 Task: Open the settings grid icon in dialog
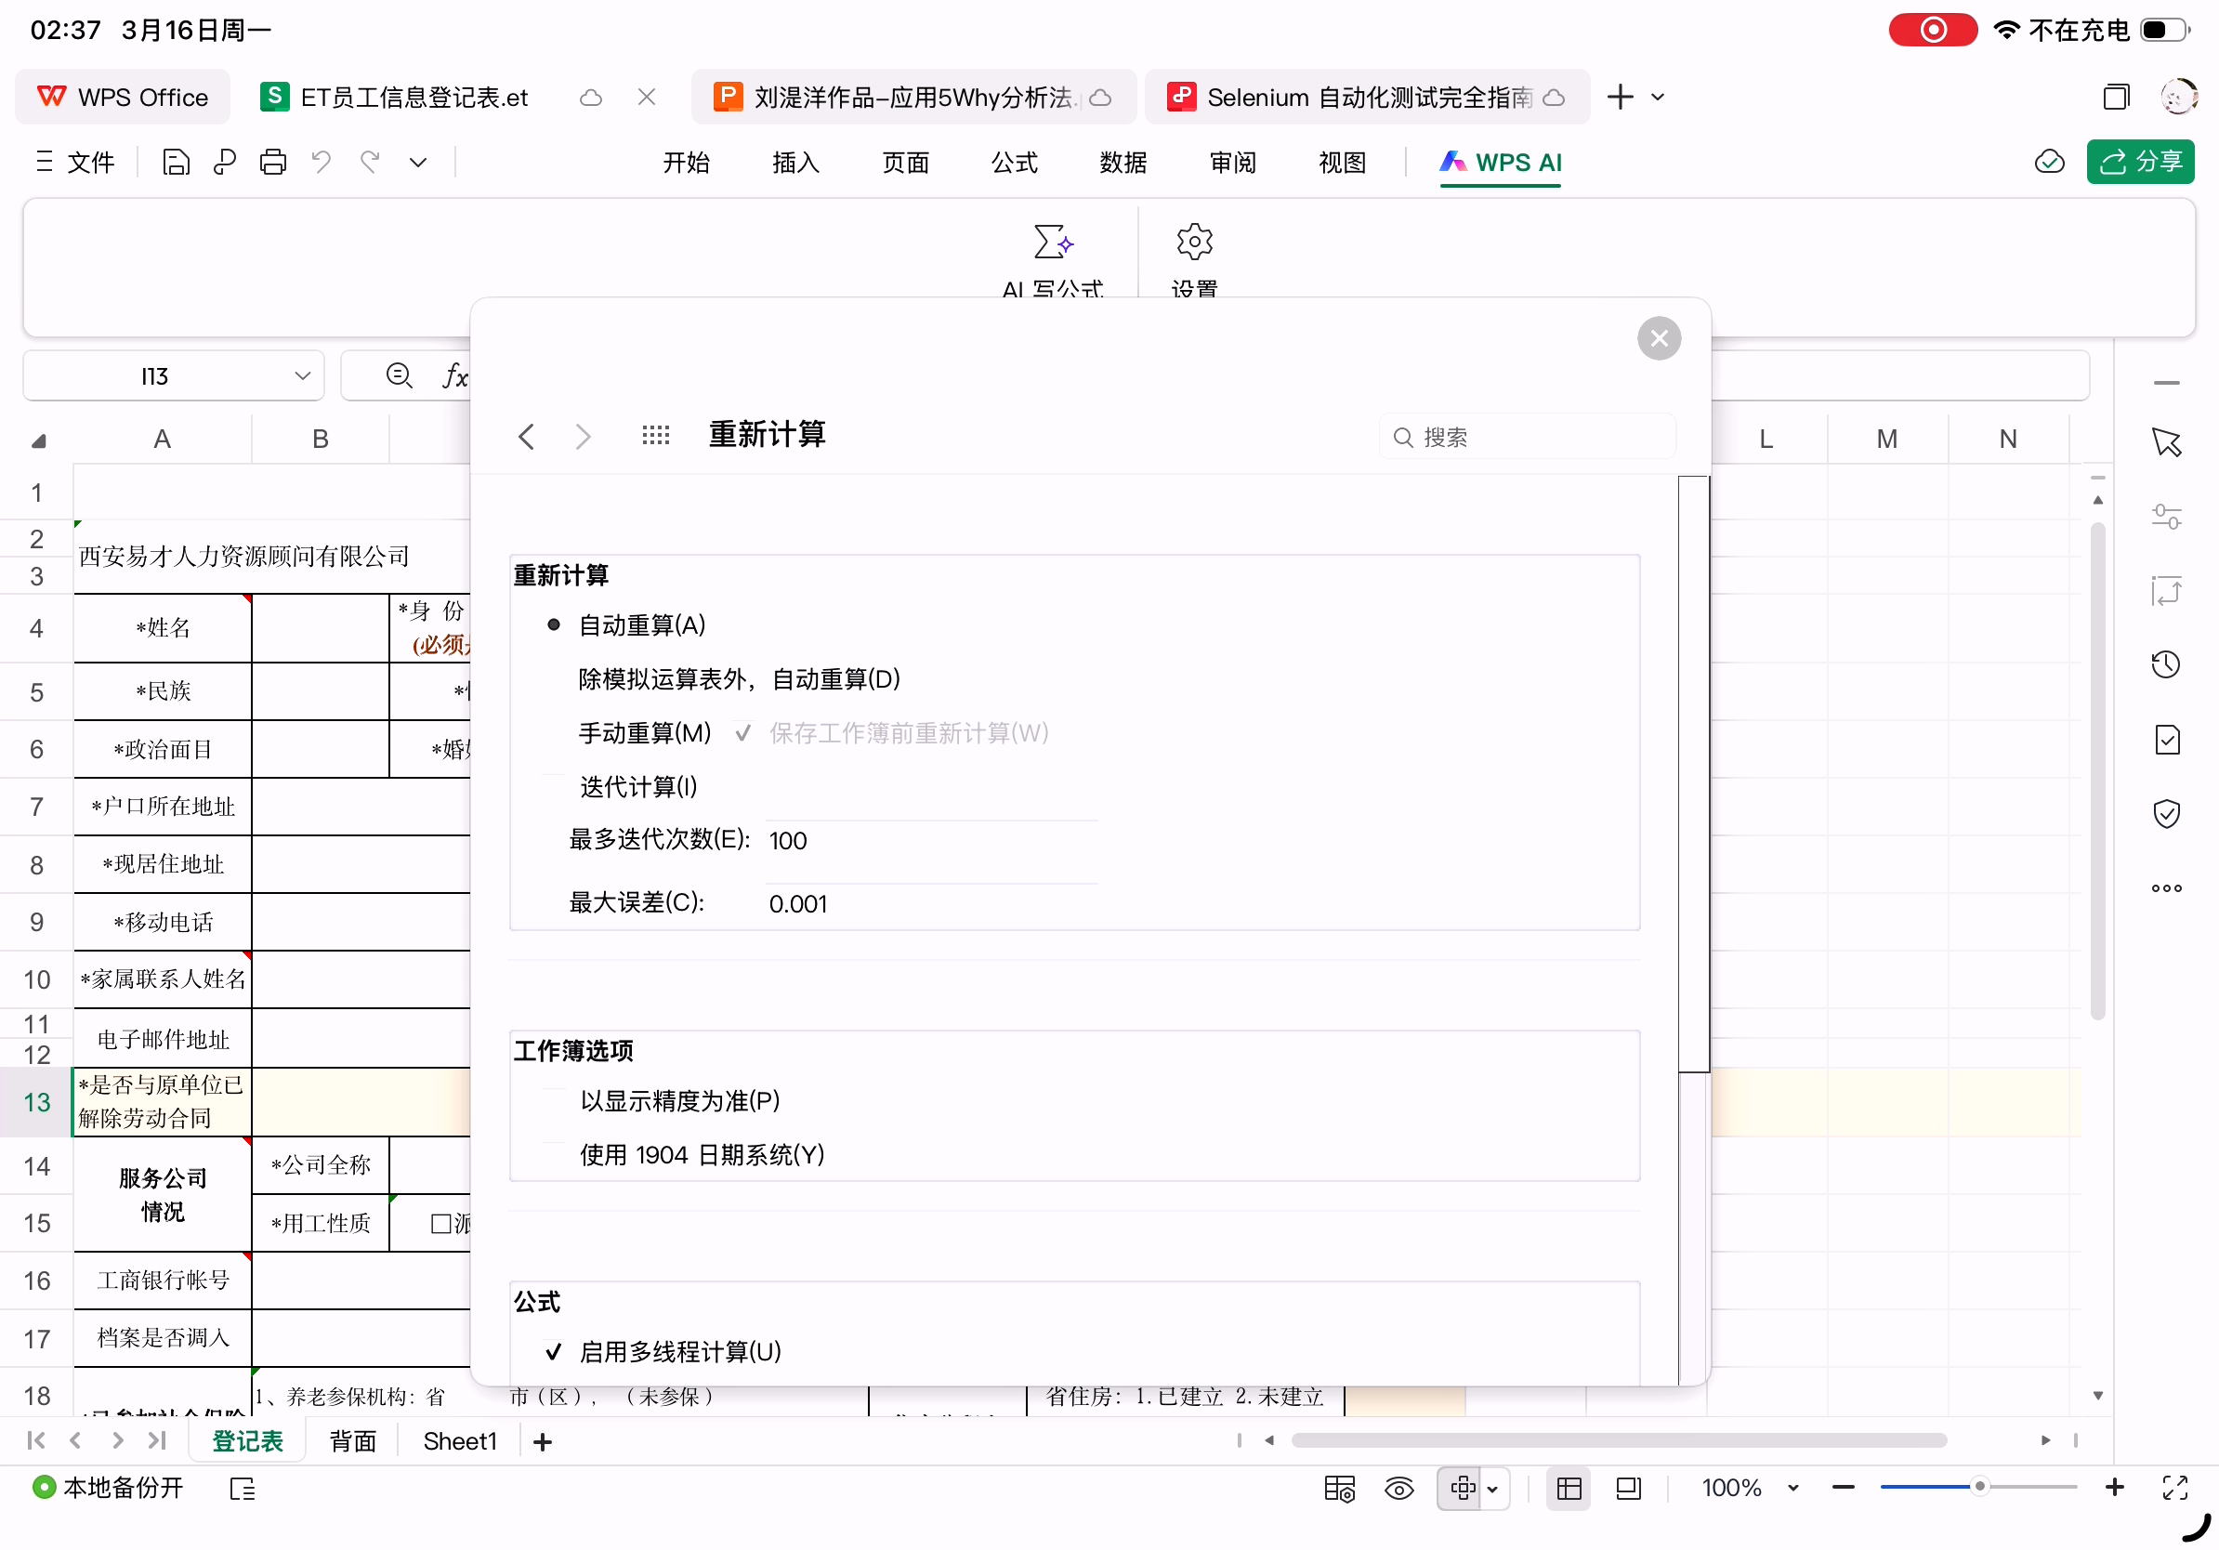pos(655,436)
